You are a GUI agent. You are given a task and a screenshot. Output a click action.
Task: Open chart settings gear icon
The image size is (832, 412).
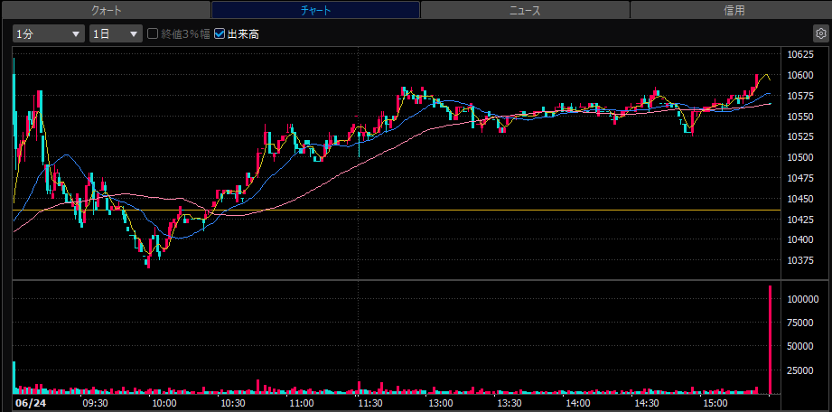(x=819, y=34)
